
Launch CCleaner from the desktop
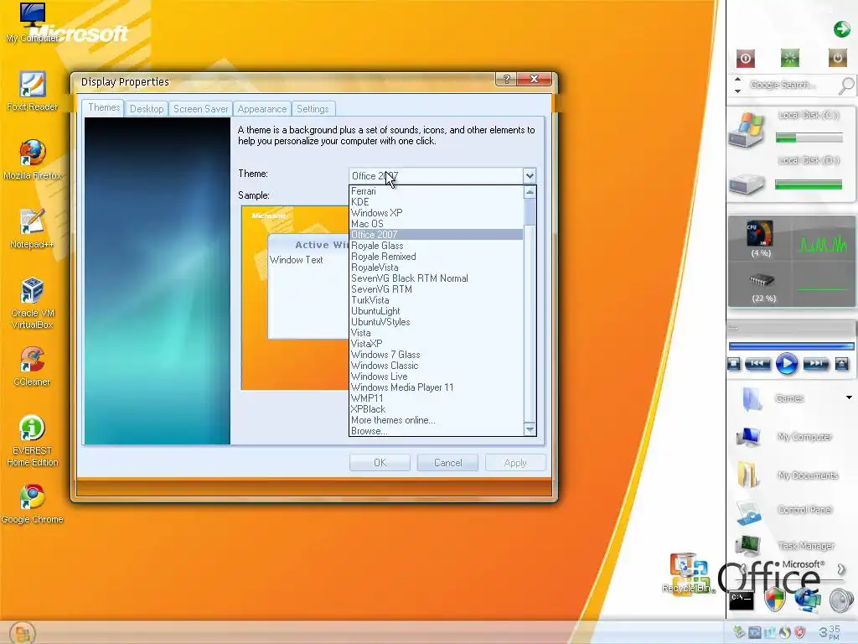pyautogui.click(x=32, y=360)
